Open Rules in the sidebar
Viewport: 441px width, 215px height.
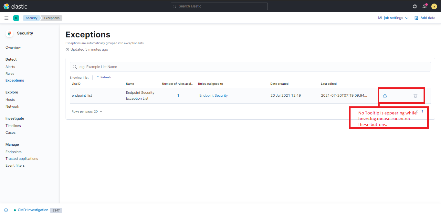10,73
